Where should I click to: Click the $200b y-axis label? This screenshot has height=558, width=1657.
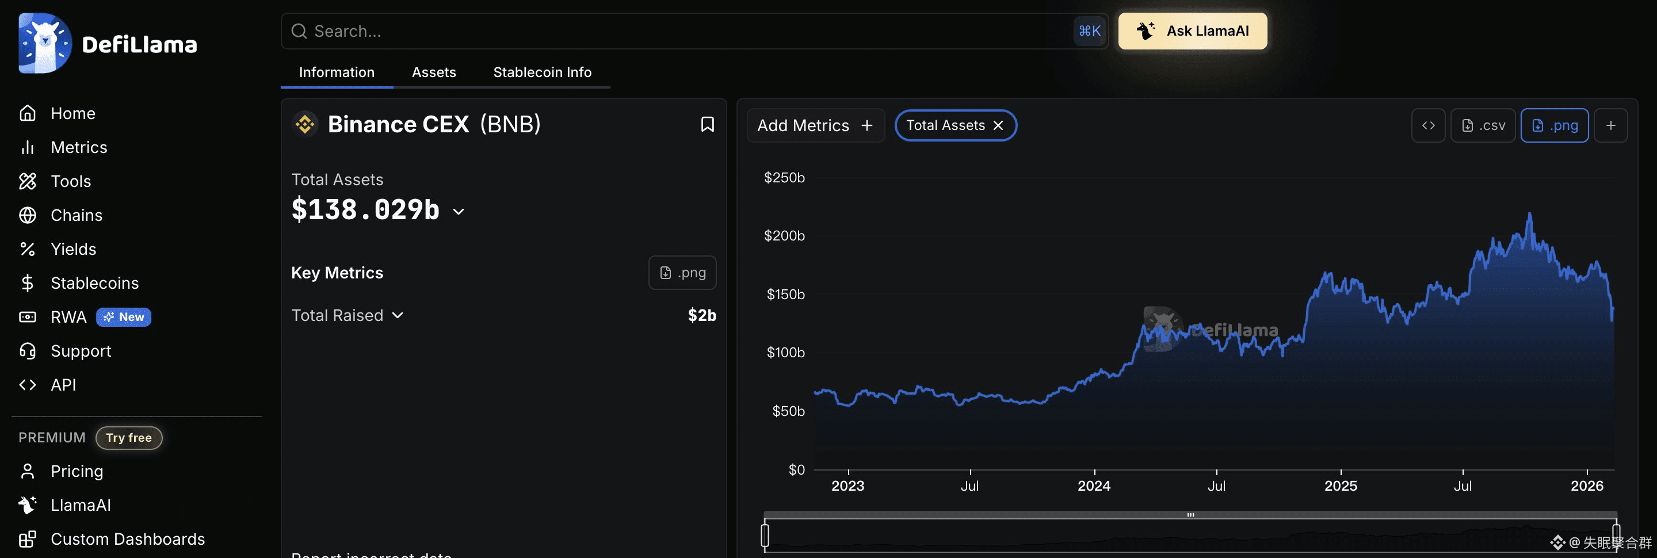pyautogui.click(x=784, y=236)
